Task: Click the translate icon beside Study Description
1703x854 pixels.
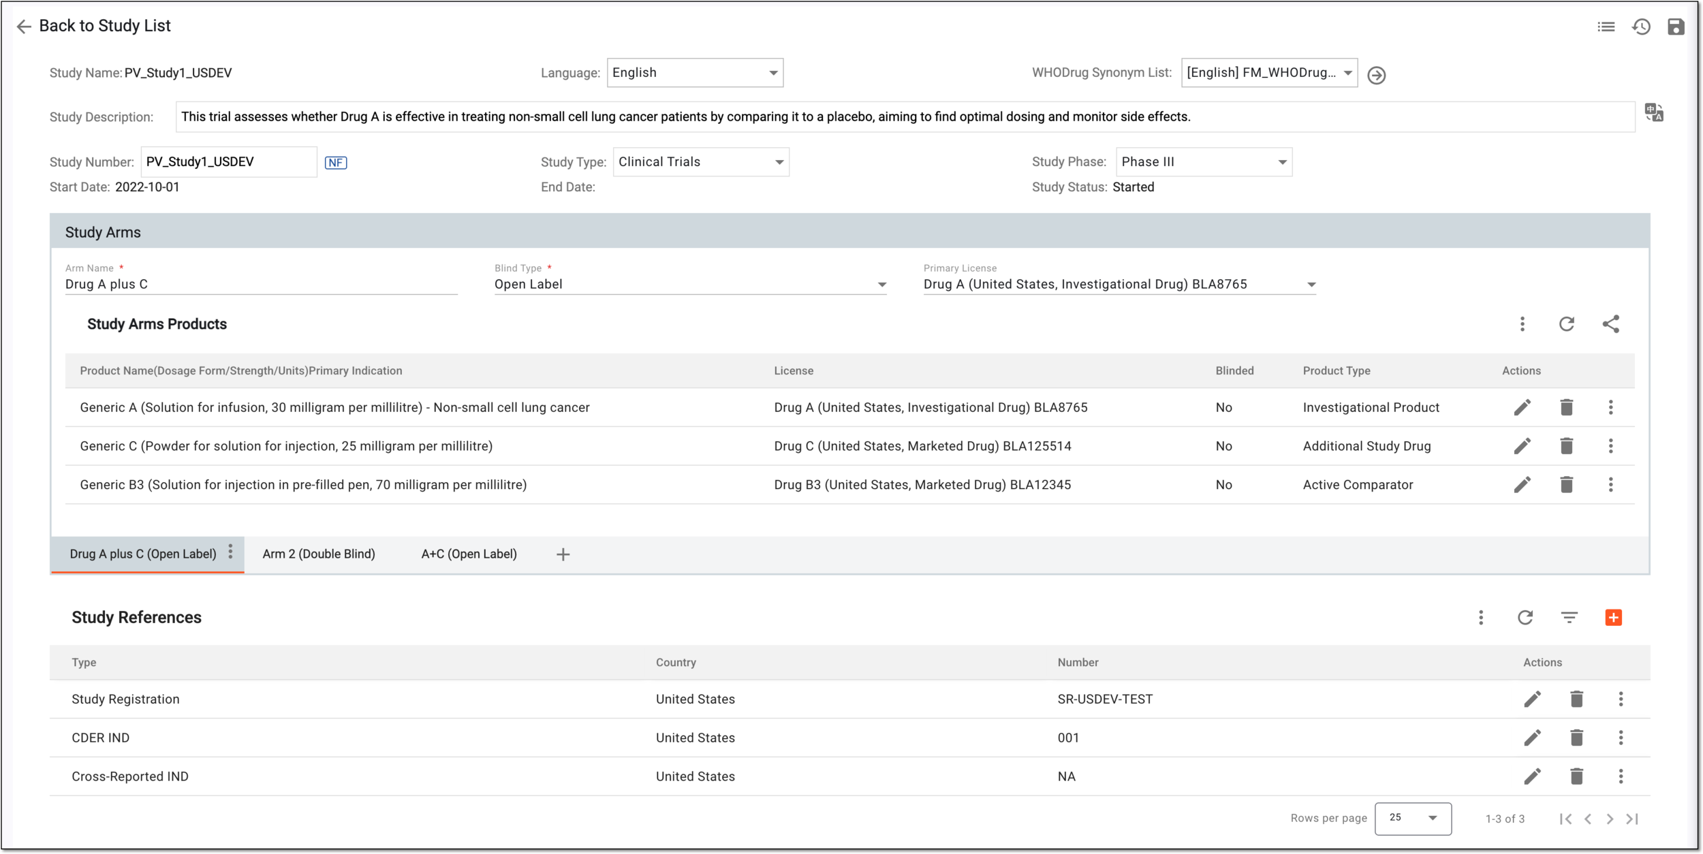Action: pyautogui.click(x=1654, y=112)
